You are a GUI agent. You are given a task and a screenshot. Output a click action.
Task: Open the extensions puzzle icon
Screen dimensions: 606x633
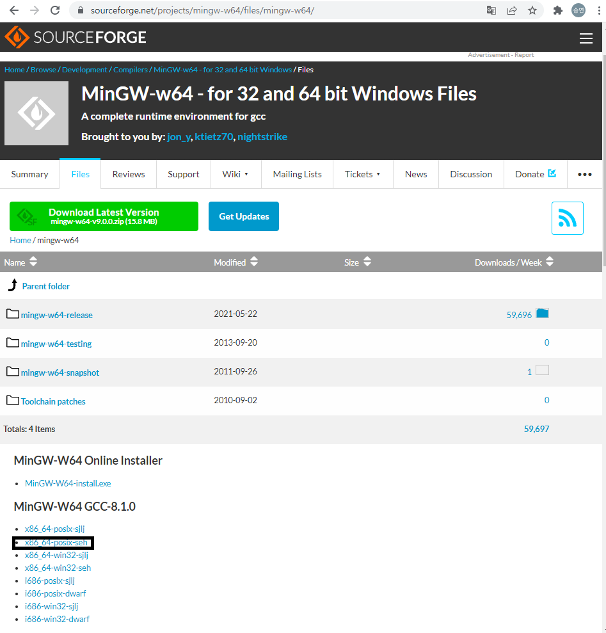(558, 10)
